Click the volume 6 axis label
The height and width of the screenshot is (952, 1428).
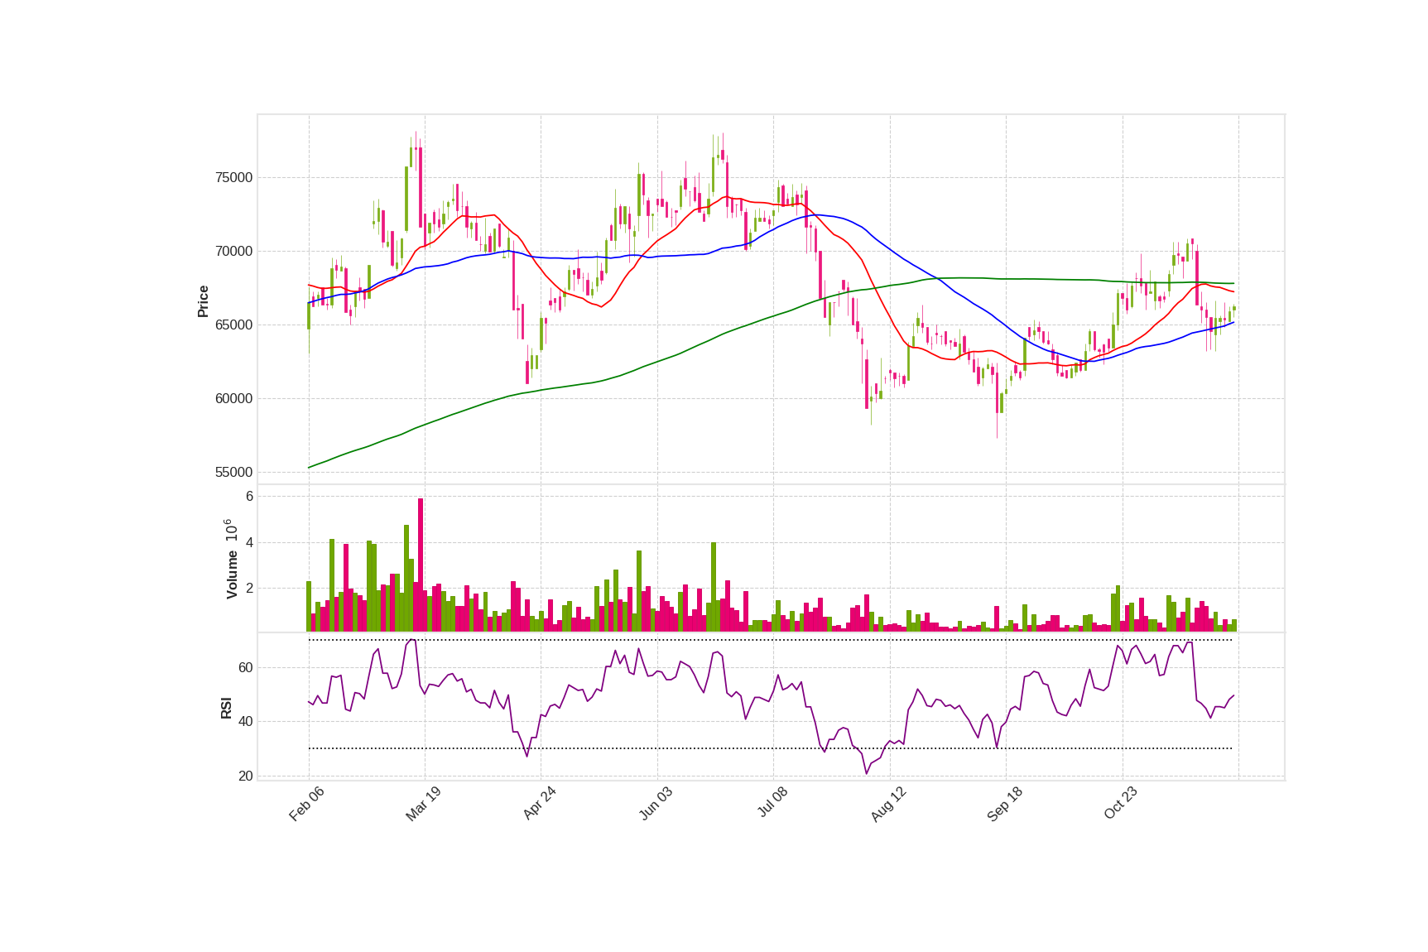coord(249,497)
